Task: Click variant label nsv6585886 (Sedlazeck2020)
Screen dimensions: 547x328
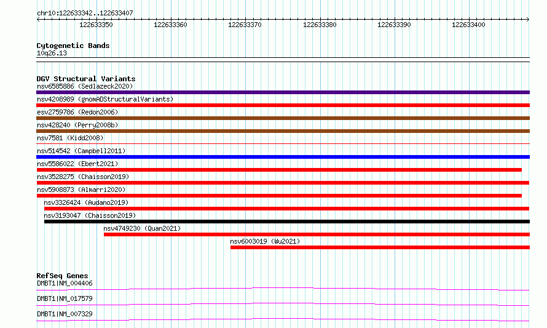Action: 85,86
